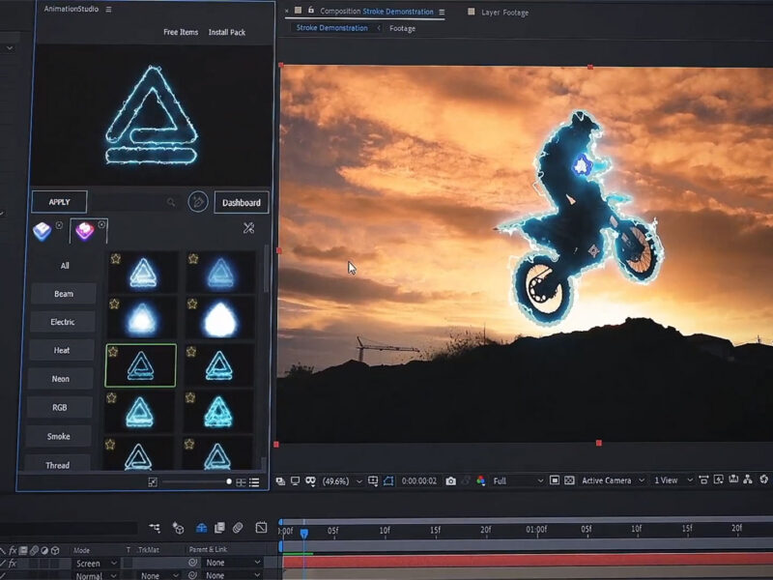Open the AnimationStudio Dashboard

241,203
